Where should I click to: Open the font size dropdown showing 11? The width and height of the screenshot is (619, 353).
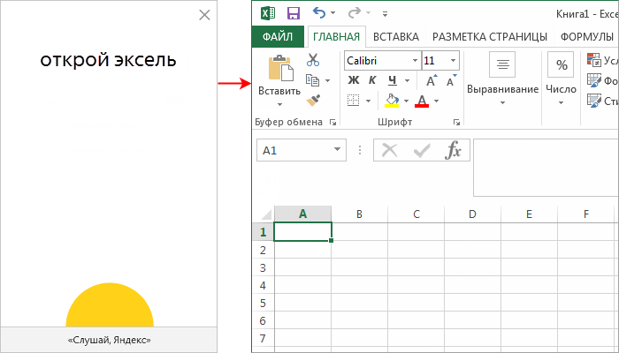pyautogui.click(x=454, y=61)
